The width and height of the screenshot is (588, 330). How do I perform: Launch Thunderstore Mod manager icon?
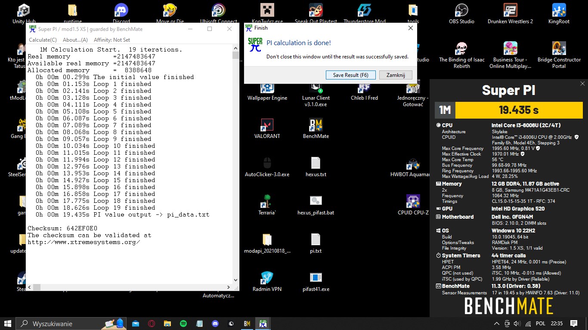click(365, 13)
